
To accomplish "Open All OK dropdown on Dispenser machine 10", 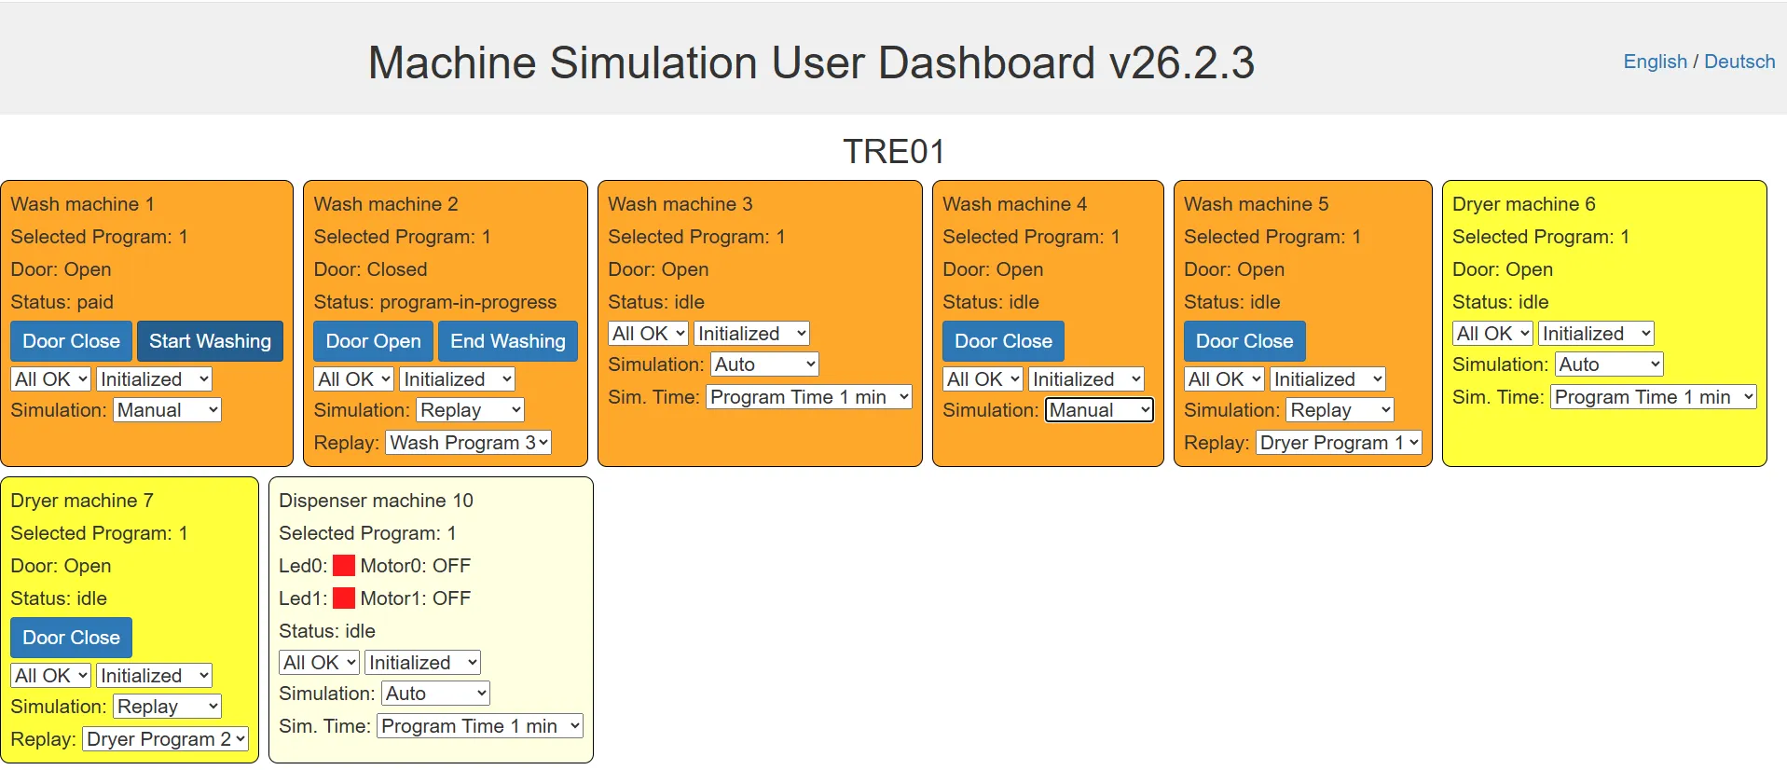I will click(x=320, y=663).
